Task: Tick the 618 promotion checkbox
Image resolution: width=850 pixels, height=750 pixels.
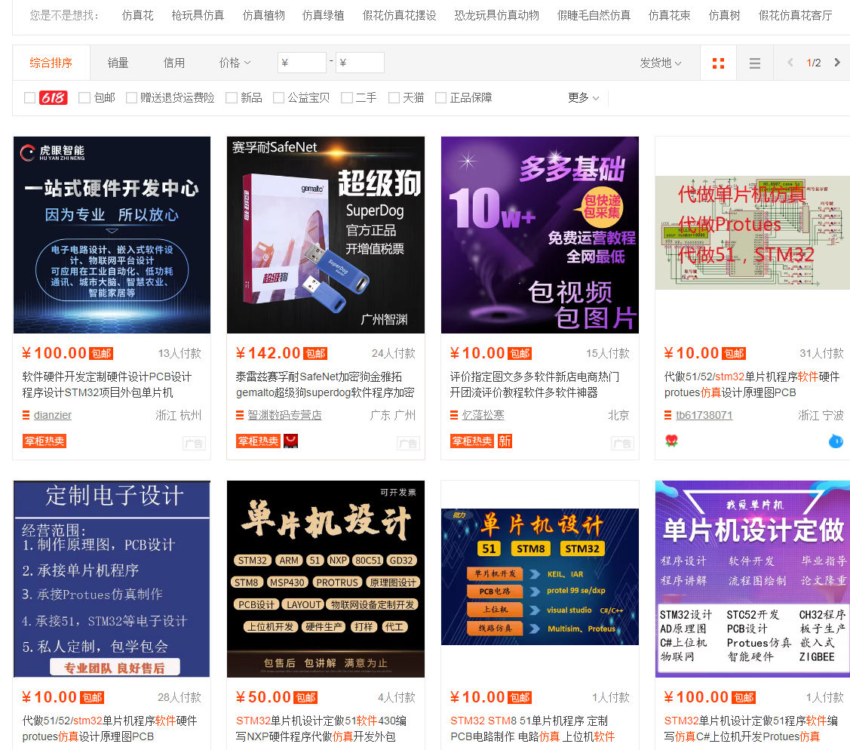Action: [x=30, y=97]
